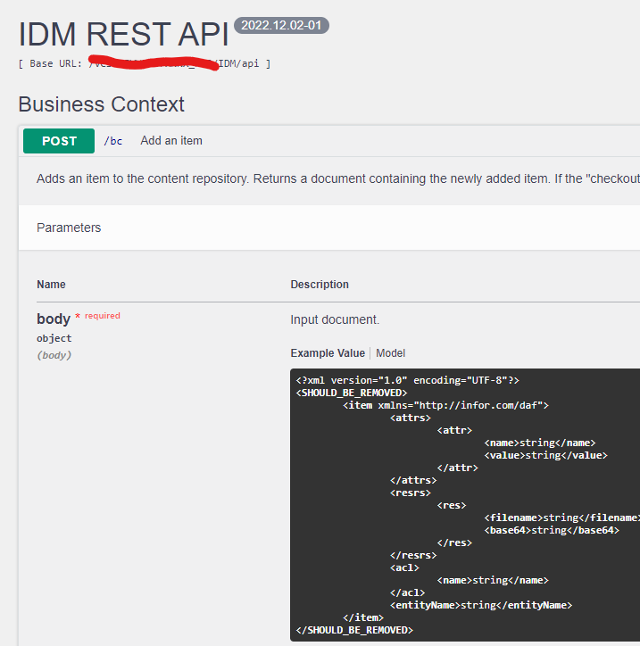The width and height of the screenshot is (640, 646).
Task: Click the Parameters section header
Action: 69,228
